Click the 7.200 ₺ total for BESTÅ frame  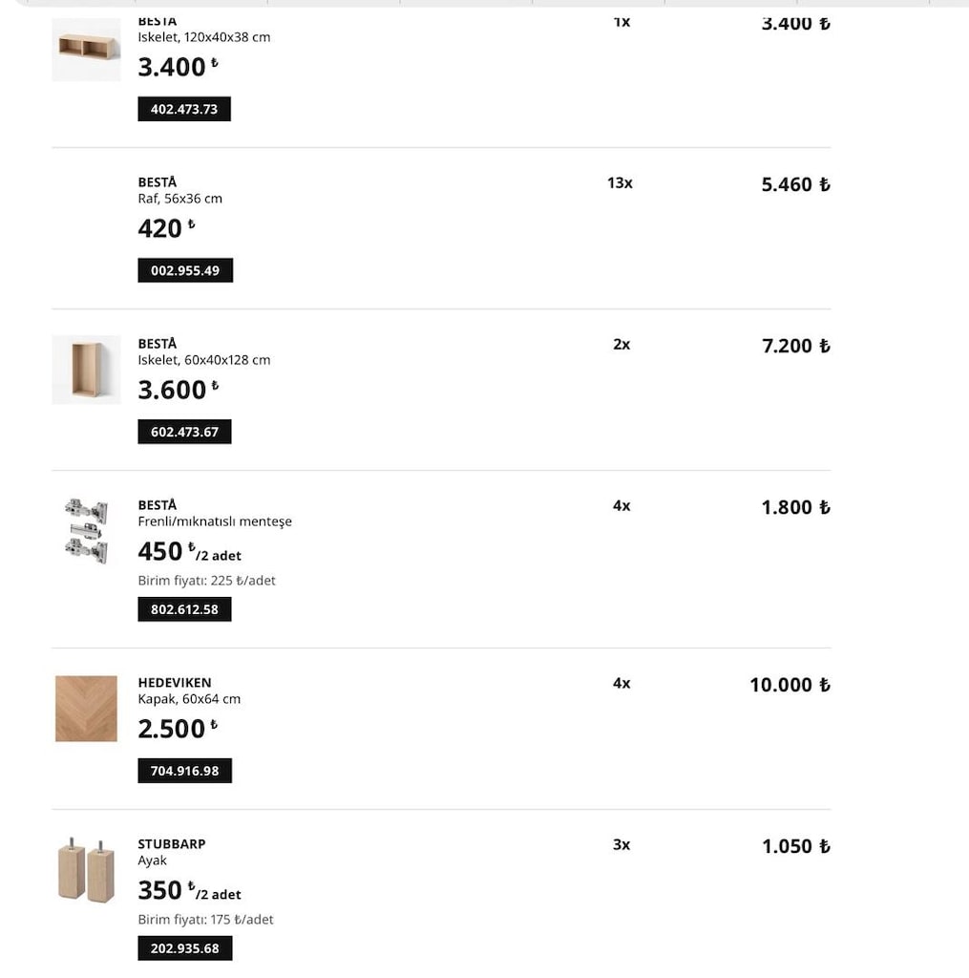(796, 346)
